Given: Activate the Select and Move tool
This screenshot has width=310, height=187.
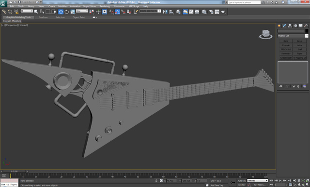Looking at the screenshot, I should [61, 12].
